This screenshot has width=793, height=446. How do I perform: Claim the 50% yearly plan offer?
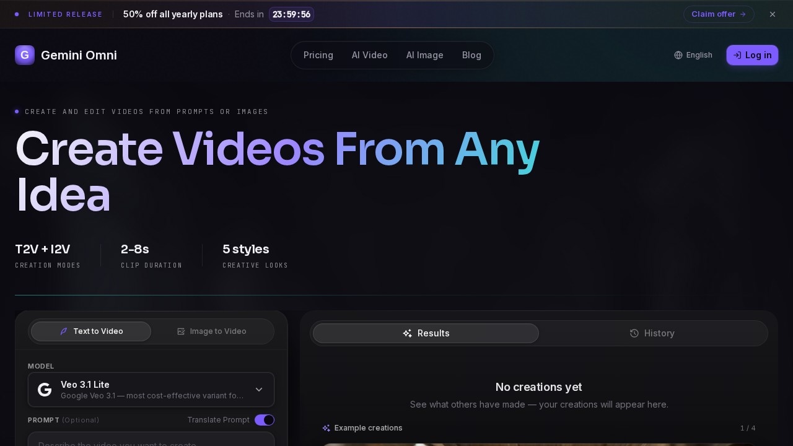(x=719, y=14)
